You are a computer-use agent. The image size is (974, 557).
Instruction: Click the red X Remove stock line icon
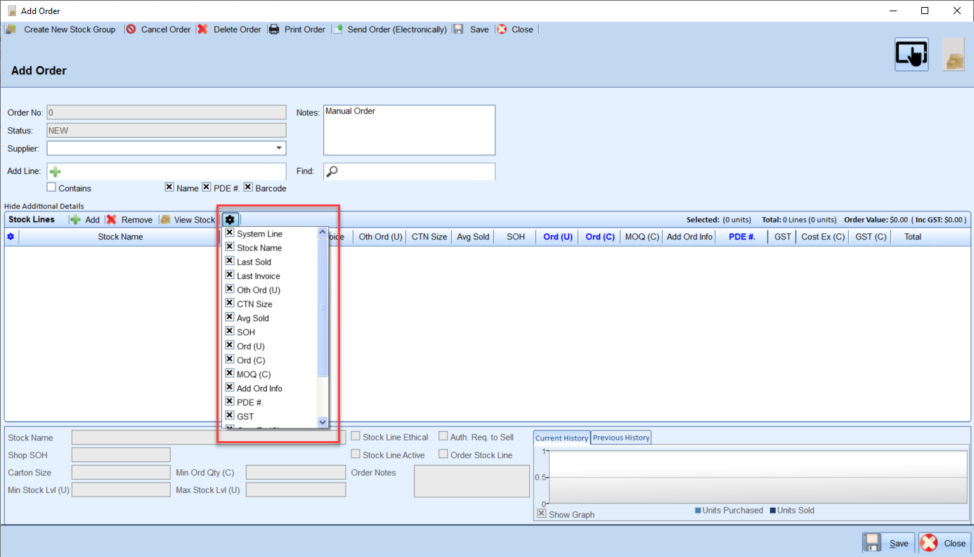[x=112, y=220]
